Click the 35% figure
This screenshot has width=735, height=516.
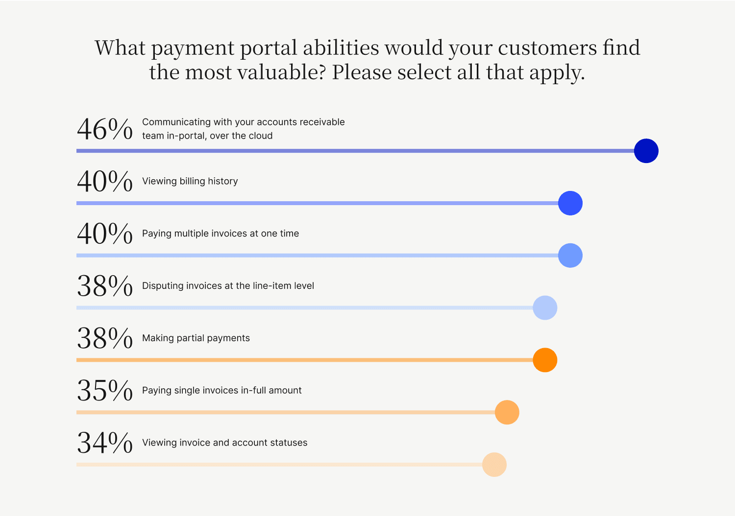click(x=105, y=391)
